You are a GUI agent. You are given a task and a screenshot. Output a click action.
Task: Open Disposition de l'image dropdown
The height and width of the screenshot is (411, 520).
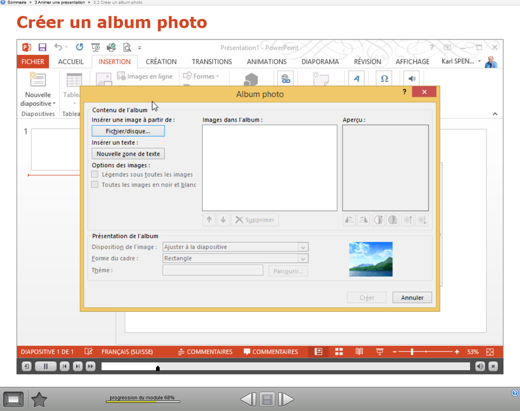tap(303, 247)
